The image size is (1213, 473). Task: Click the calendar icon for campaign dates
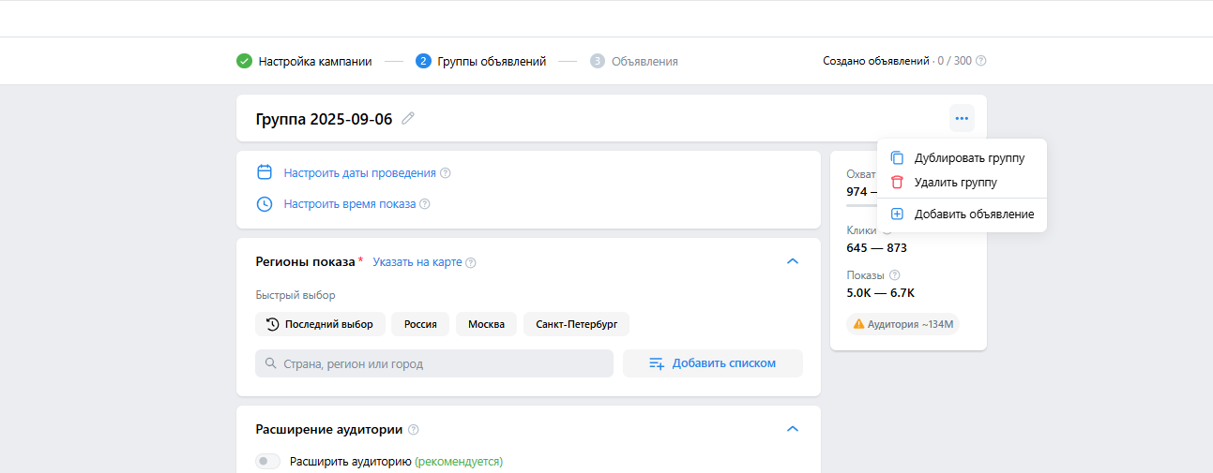tap(265, 172)
